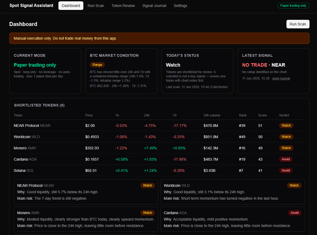Switch to the Run Scan tab
317x235 pixels.
coord(96,6)
